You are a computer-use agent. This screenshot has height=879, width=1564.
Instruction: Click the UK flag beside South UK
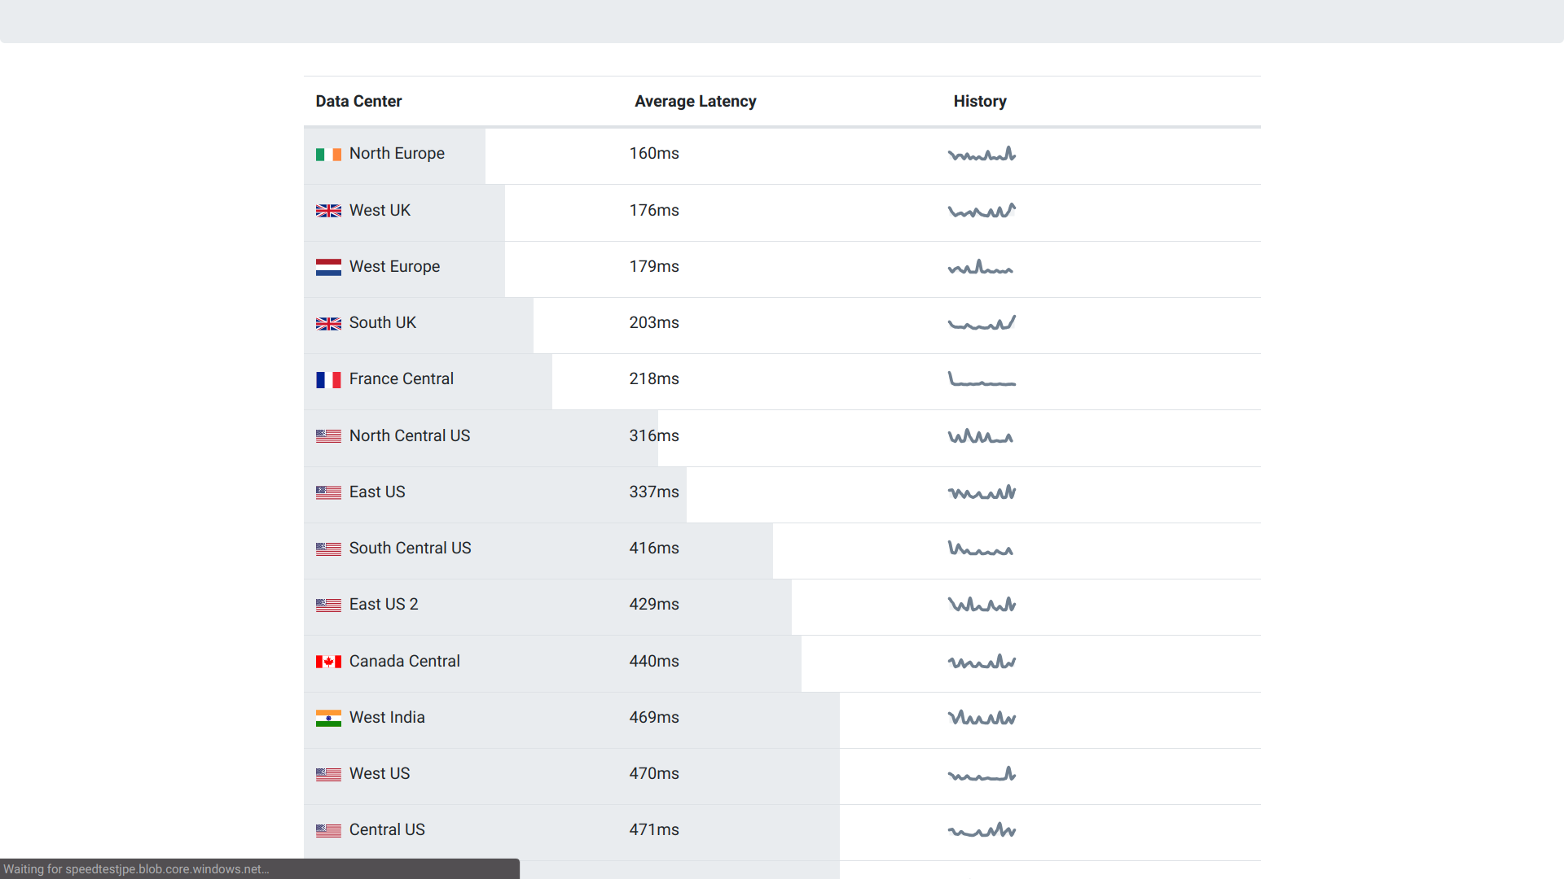coord(328,324)
